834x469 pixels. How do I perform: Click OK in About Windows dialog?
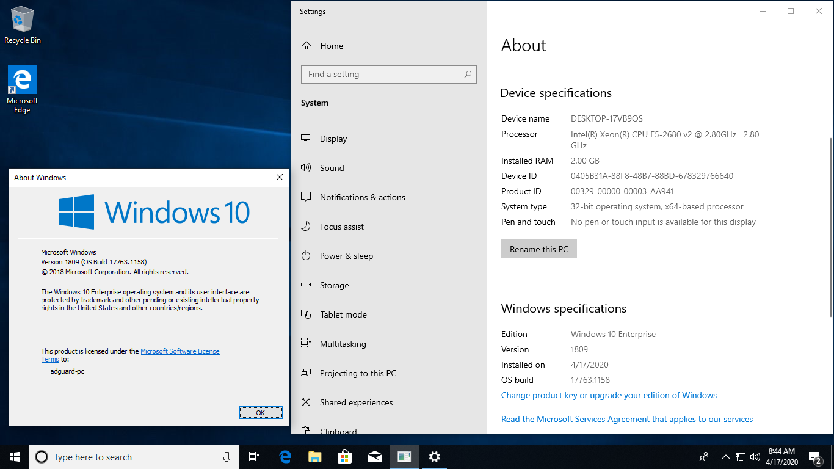click(260, 413)
